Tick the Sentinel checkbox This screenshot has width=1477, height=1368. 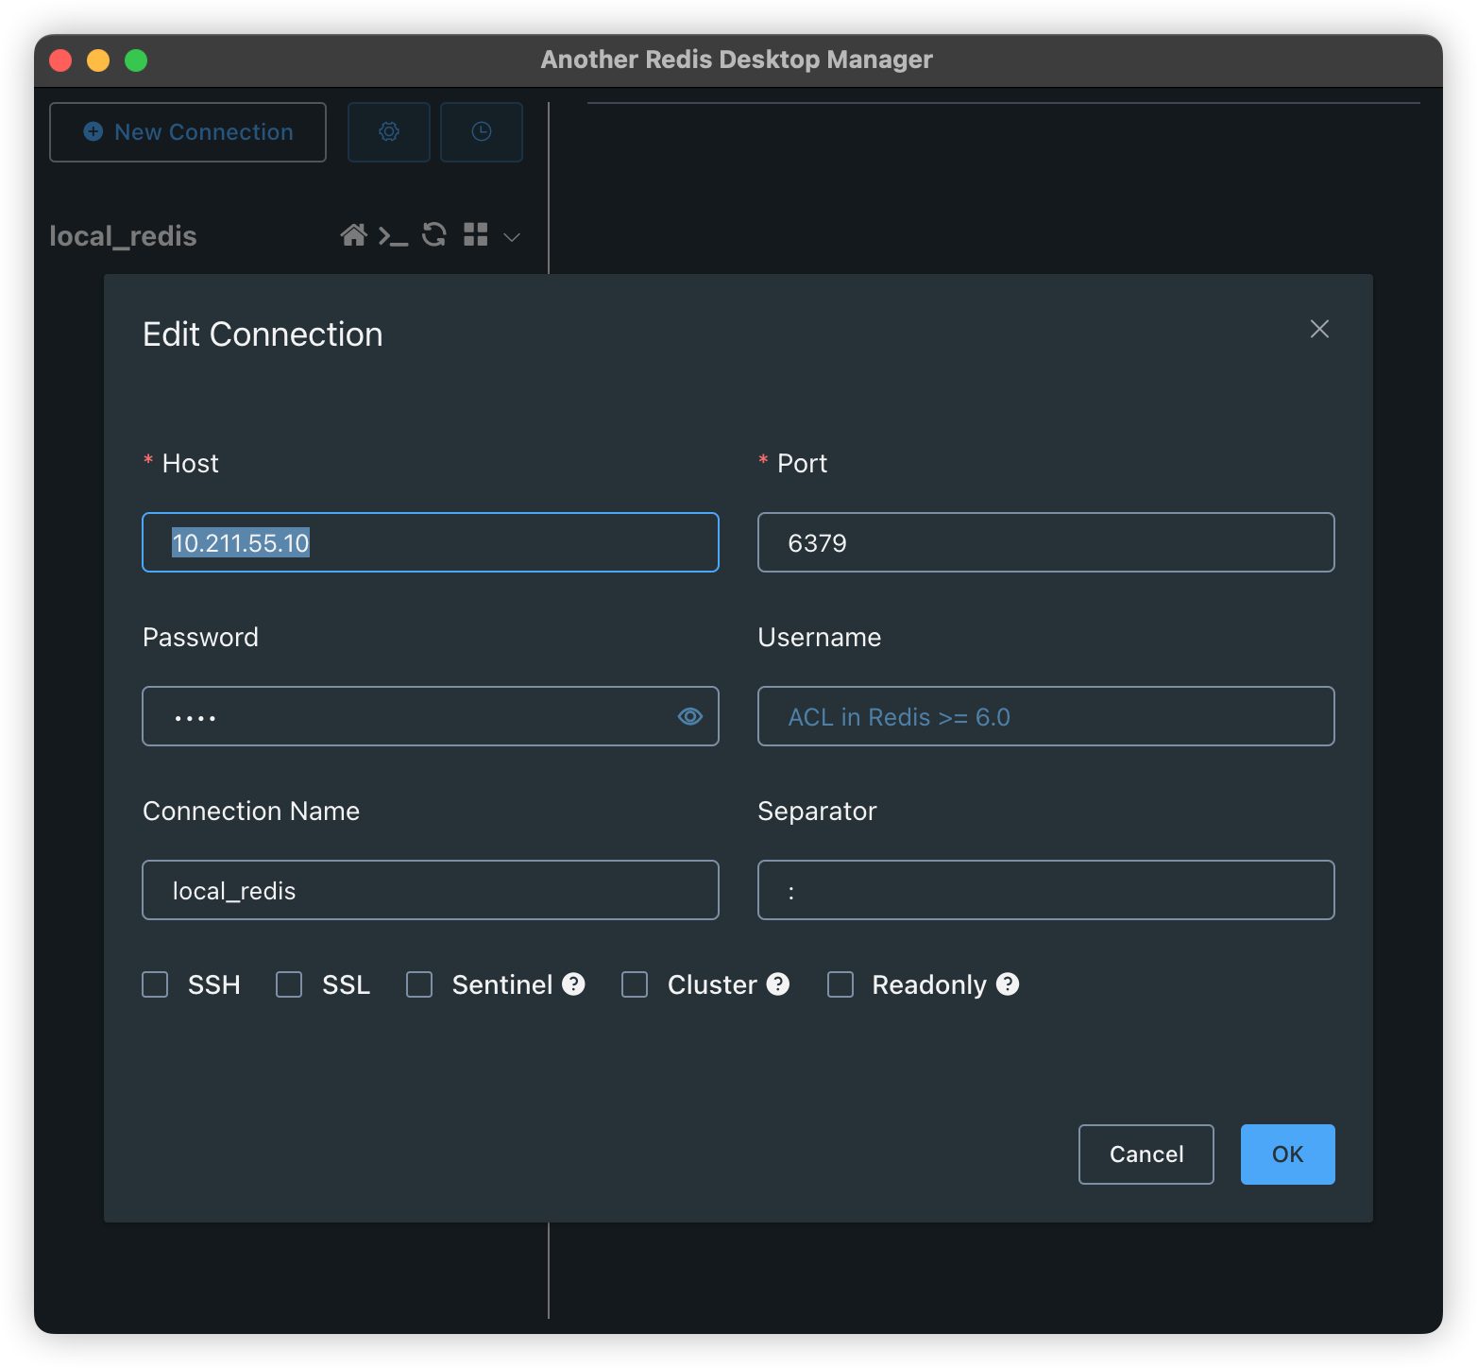[x=419, y=984]
